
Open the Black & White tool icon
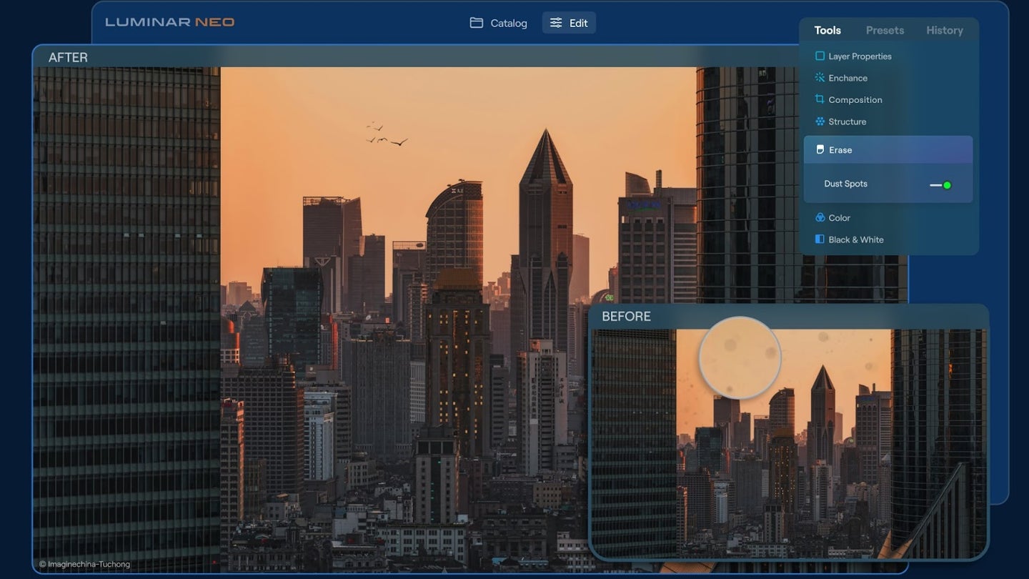820,239
